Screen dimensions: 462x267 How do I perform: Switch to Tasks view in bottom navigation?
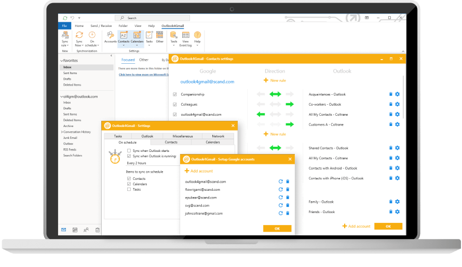pos(98,230)
